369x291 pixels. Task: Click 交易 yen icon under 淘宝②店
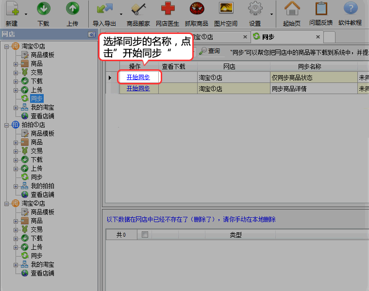(25, 229)
